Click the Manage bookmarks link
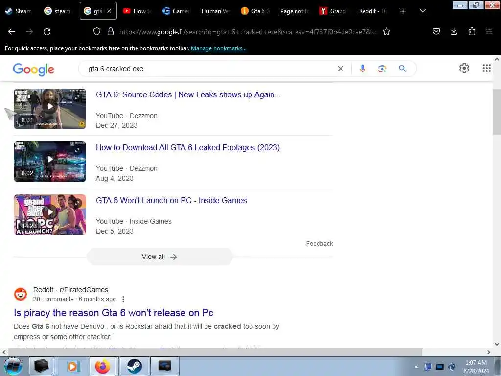 219,48
